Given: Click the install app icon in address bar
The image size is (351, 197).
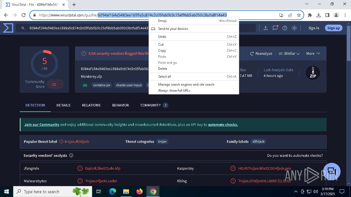Looking at the screenshot, I should tap(281, 15).
